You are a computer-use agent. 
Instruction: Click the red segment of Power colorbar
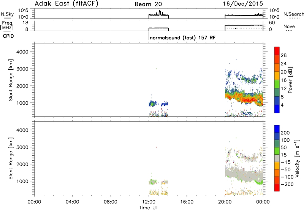(277, 51)
